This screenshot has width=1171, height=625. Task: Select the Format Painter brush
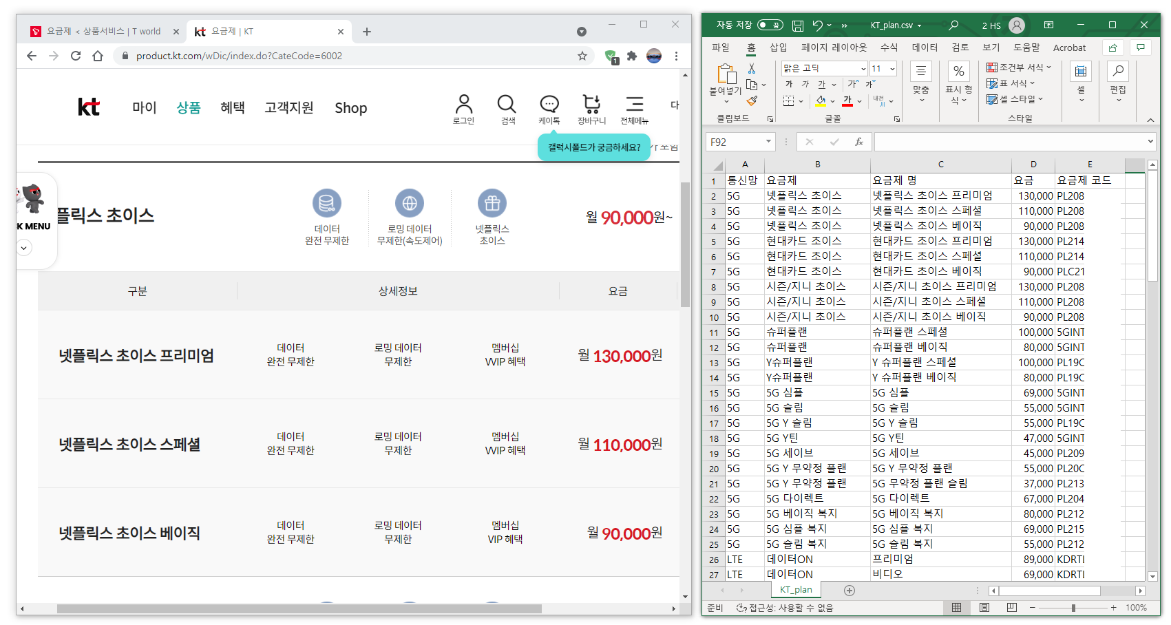coord(752,101)
